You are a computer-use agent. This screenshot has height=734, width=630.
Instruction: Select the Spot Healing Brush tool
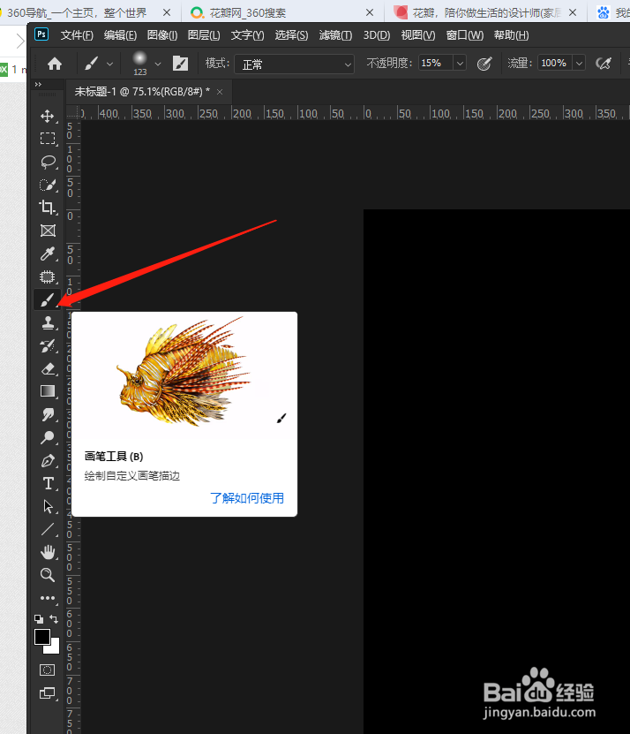point(48,276)
